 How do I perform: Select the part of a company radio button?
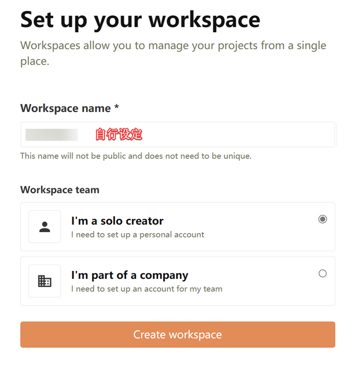(323, 273)
